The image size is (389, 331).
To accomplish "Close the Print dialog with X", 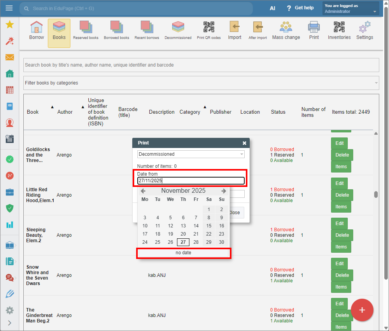I will 244,143.
